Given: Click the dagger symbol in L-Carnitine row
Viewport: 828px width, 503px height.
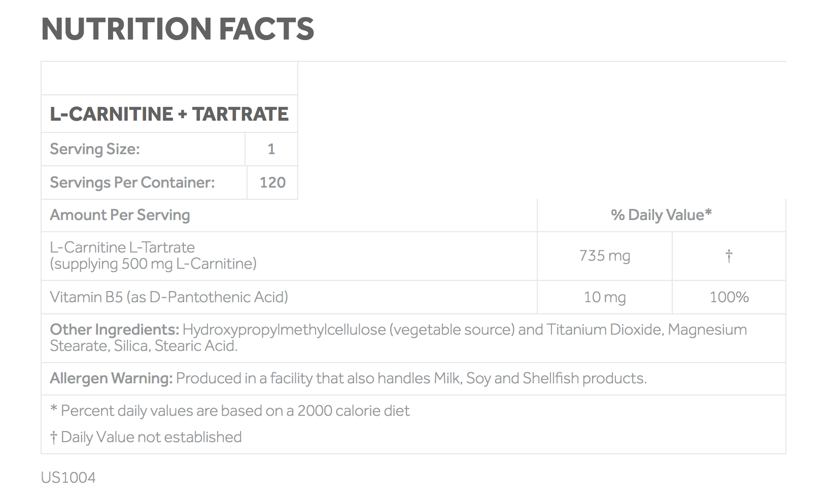Looking at the screenshot, I should 729,256.
